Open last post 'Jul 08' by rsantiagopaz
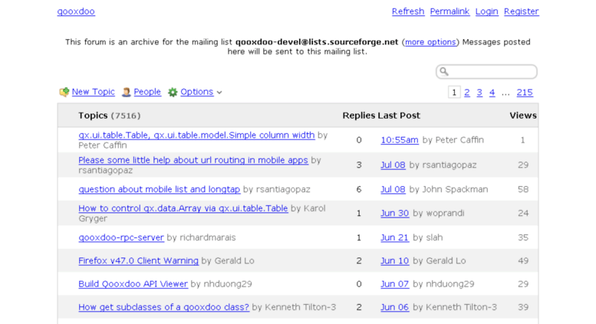Image resolution: width=596 pixels, height=324 pixels. (393, 165)
